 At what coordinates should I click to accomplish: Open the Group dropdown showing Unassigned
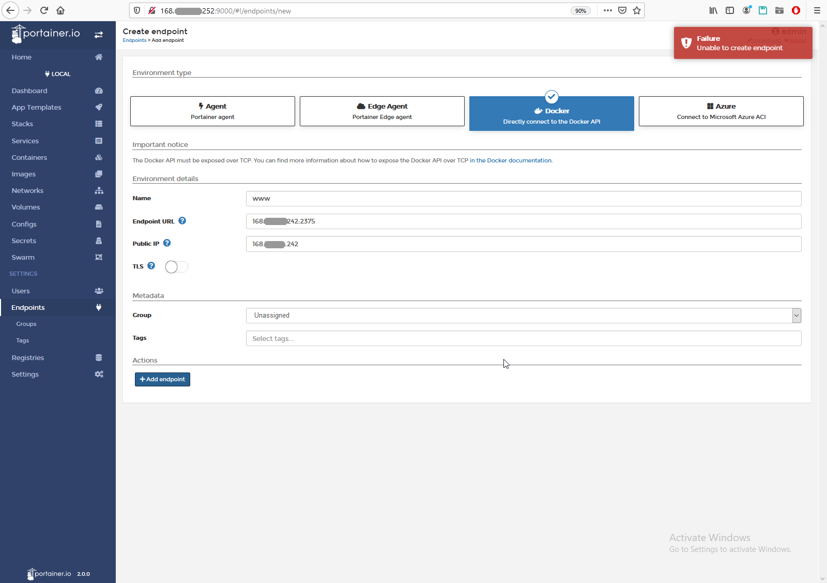[524, 316]
